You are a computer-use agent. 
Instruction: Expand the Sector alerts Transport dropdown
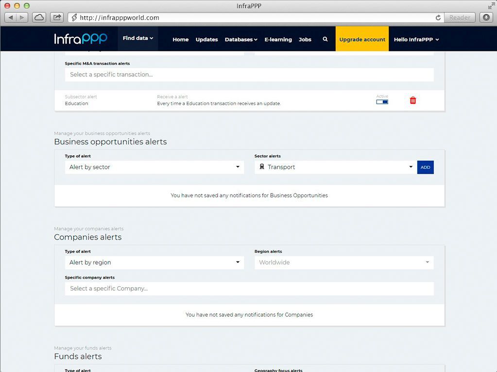point(335,167)
